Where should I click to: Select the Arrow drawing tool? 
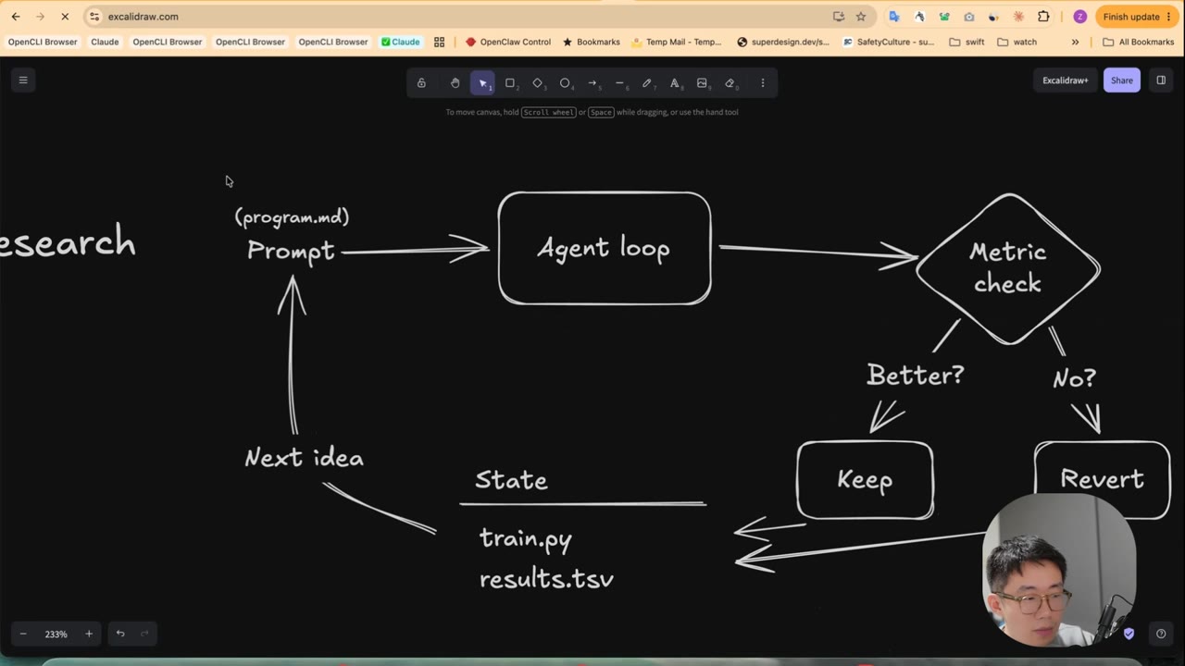point(592,83)
